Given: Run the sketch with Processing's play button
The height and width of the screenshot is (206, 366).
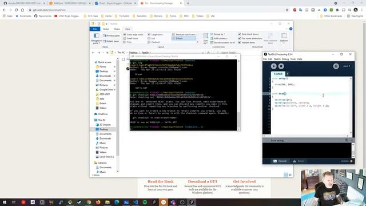Looking at the screenshot, I should coord(273,66).
